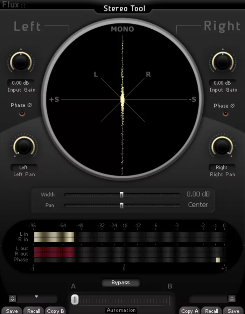Image resolution: width=245 pixels, height=314 pixels.
Task: Toggle the Bypass button
Action: (121, 283)
